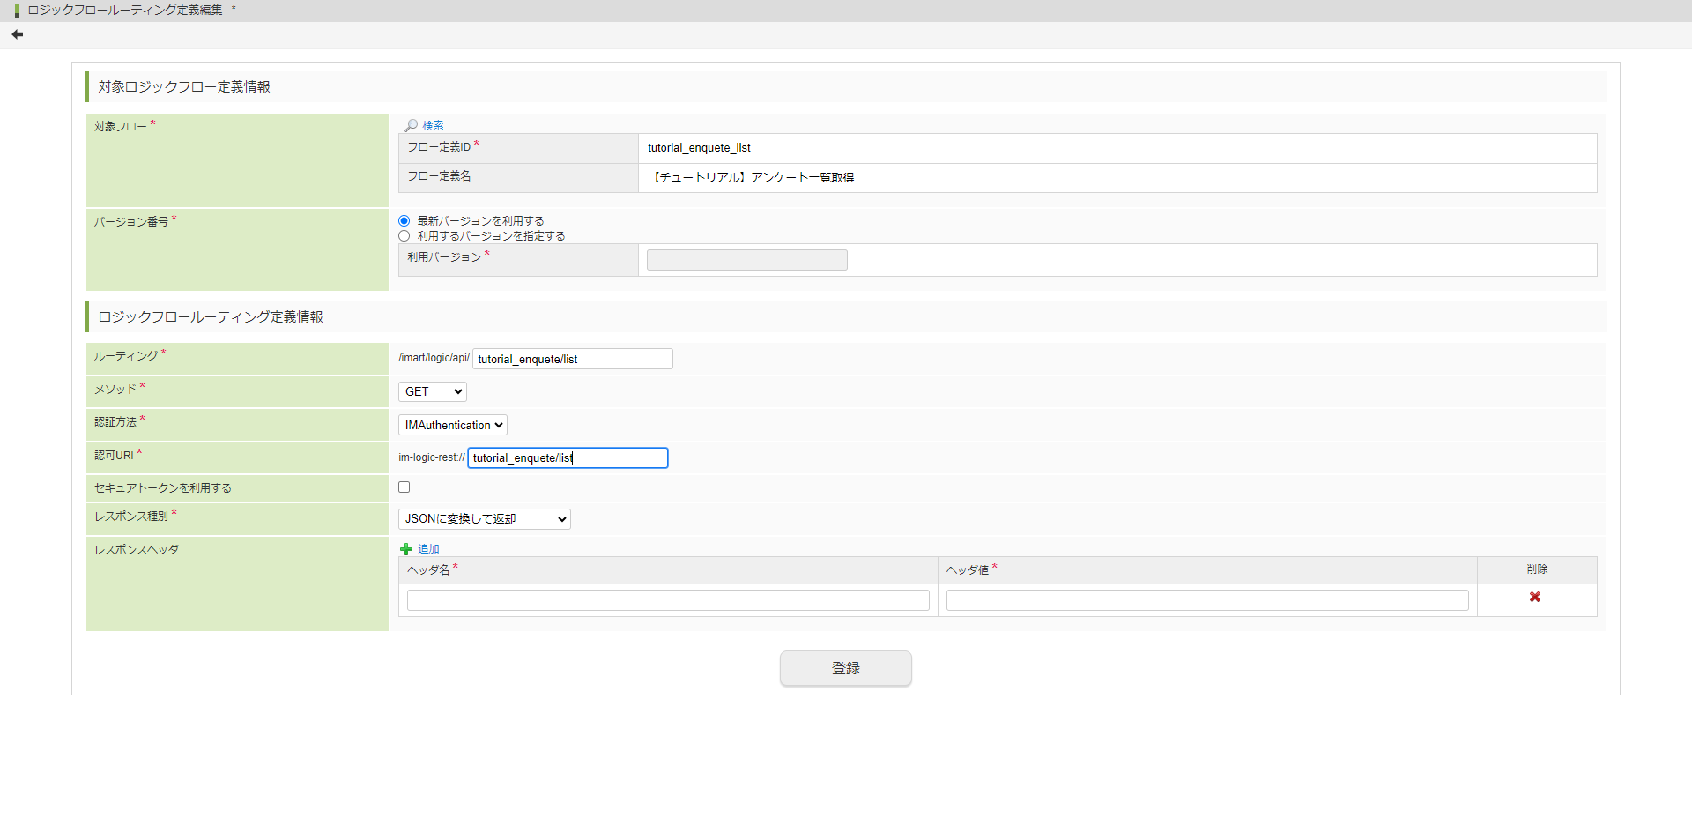Focus the authorization URI input field

tap(568, 458)
